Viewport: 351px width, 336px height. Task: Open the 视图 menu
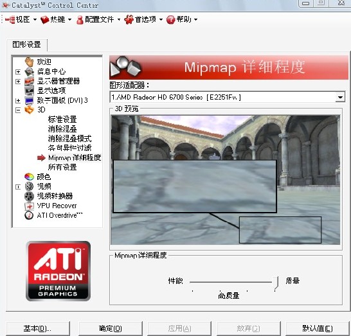point(21,19)
